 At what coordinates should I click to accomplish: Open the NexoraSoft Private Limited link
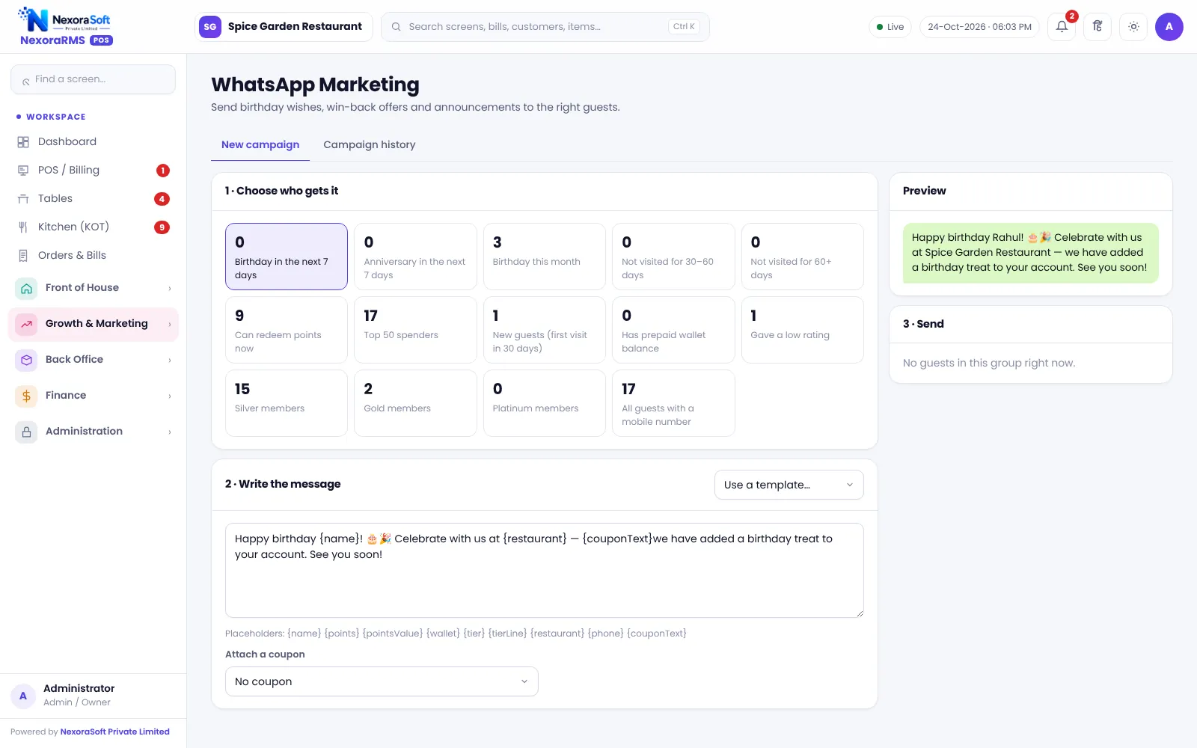click(x=115, y=732)
